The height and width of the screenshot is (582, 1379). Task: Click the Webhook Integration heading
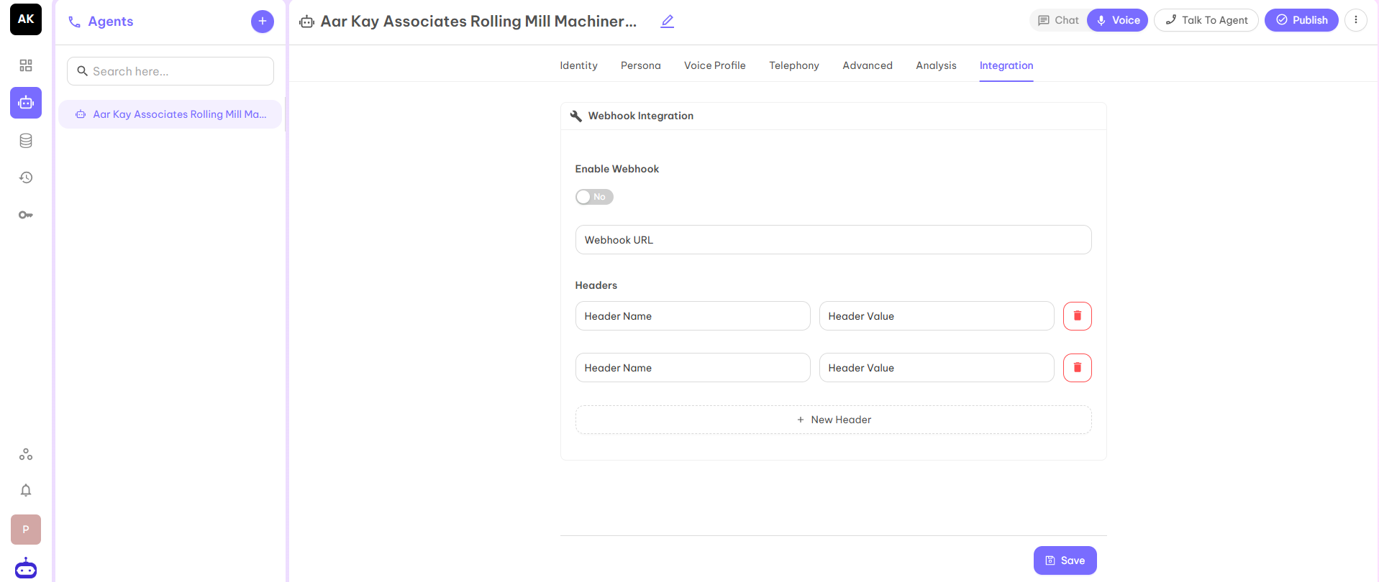point(641,116)
